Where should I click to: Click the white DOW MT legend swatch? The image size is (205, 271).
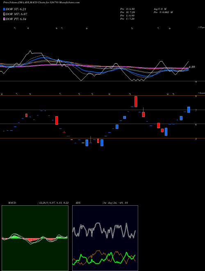tap(5, 14)
